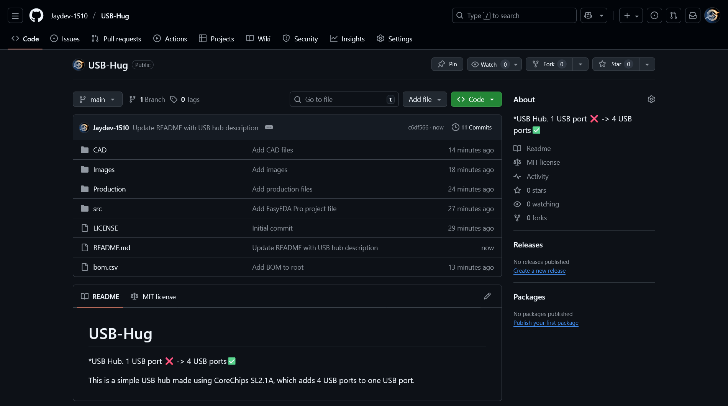Open the issues icon in top header
The width and height of the screenshot is (728, 406).
coord(654,16)
